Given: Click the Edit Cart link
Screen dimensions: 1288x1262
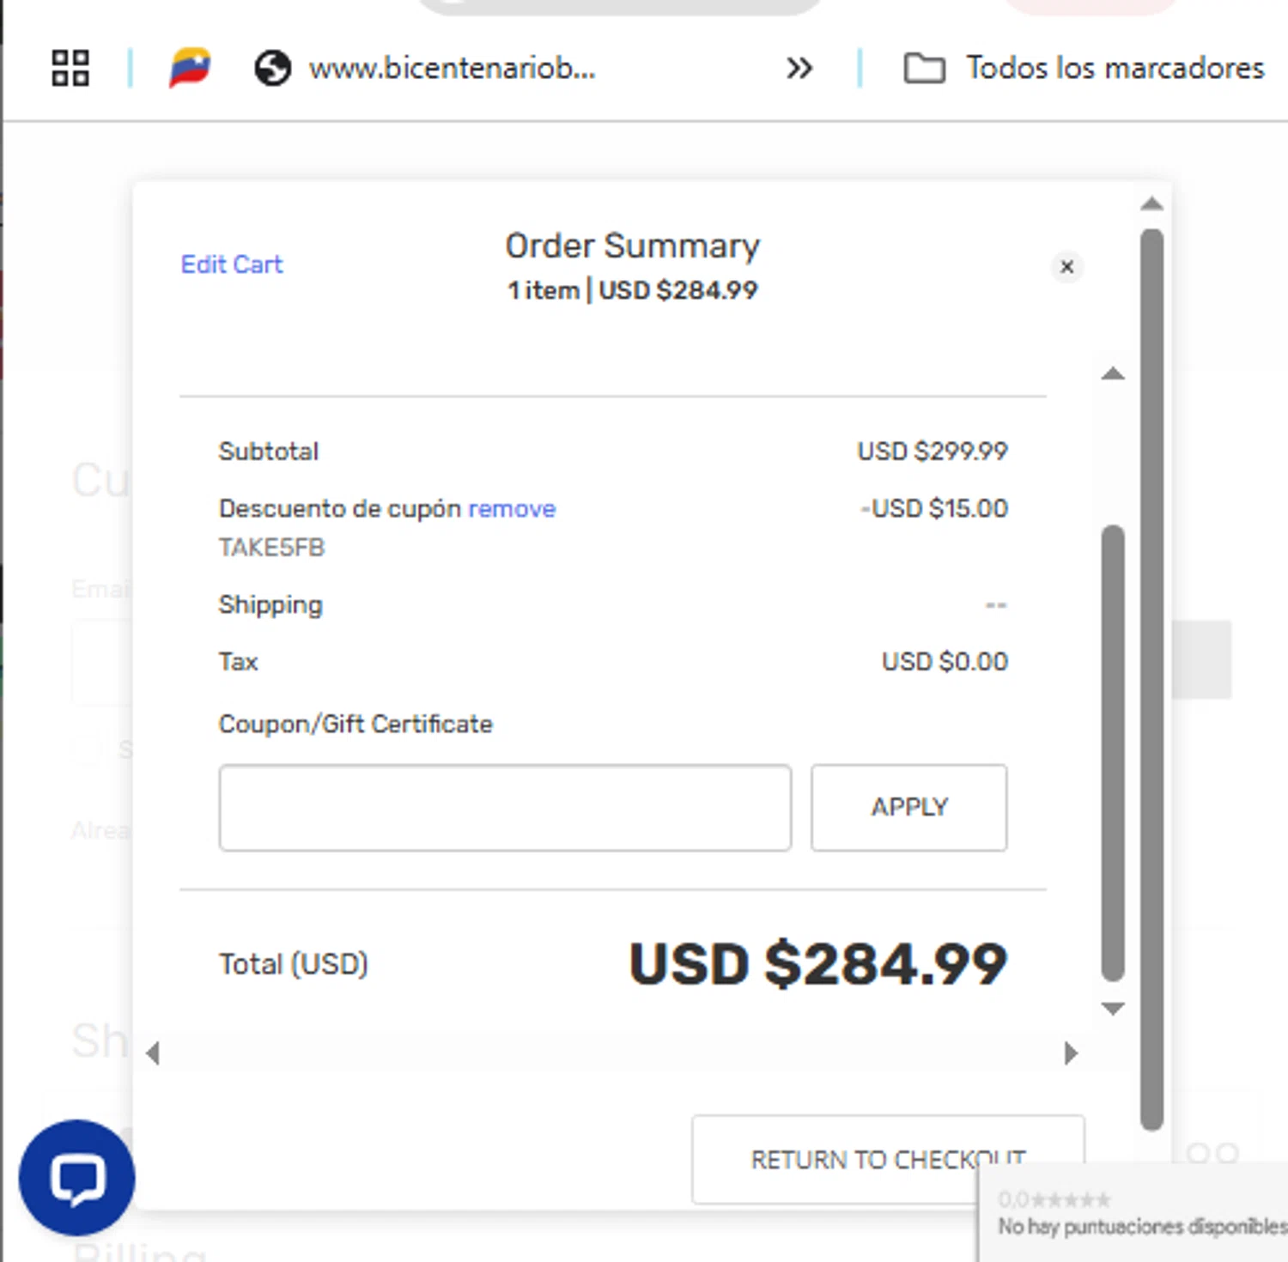Looking at the screenshot, I should pyautogui.click(x=232, y=264).
